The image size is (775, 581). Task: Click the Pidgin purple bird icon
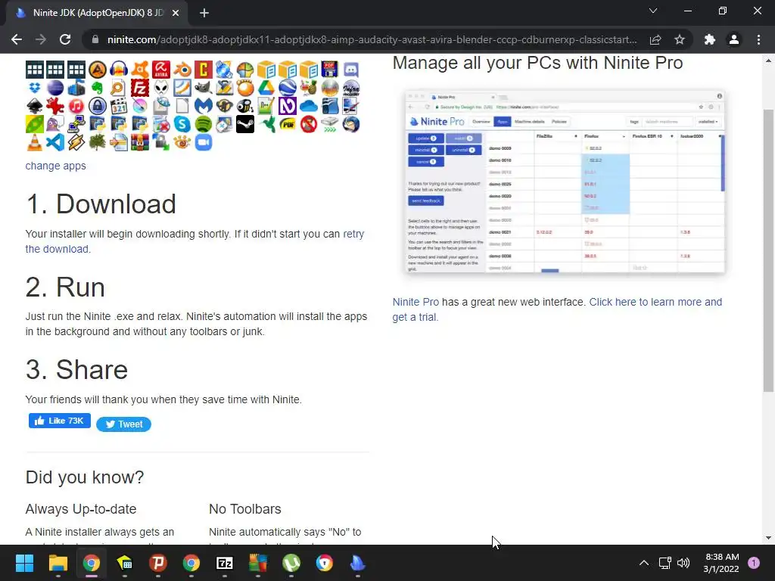(54, 124)
